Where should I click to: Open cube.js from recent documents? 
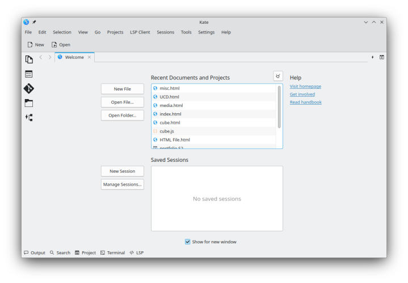tap(167, 131)
